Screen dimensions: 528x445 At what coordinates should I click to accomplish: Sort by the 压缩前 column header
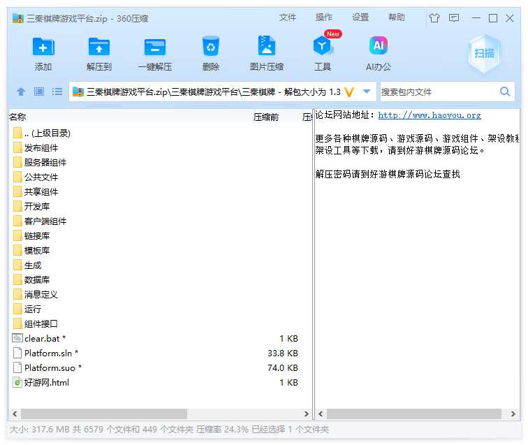(266, 117)
